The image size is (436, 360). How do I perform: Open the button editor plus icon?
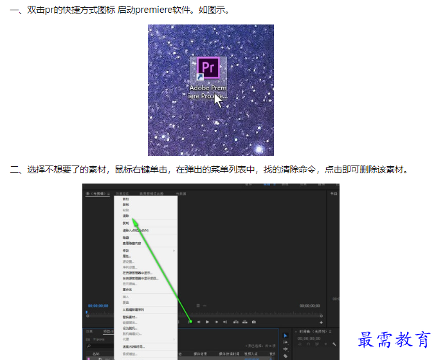tap(321, 323)
